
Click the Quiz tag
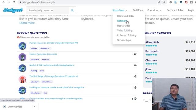[42, 71]
